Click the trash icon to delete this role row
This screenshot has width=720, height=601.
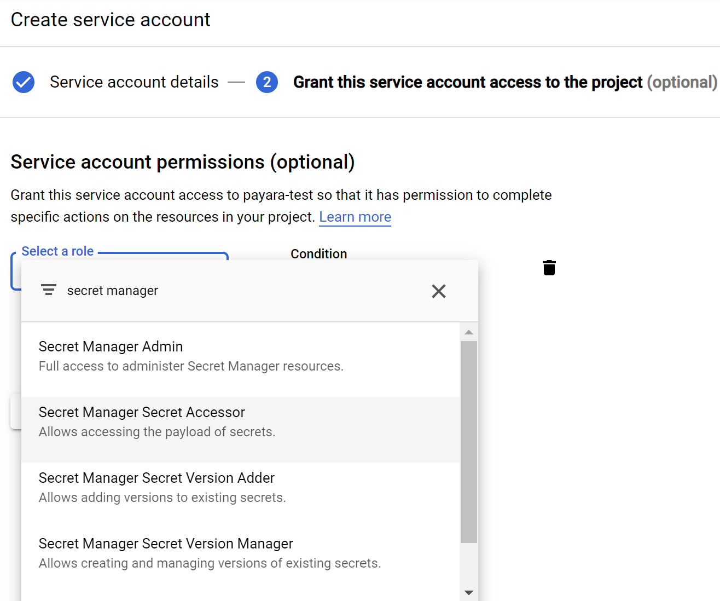click(x=549, y=268)
